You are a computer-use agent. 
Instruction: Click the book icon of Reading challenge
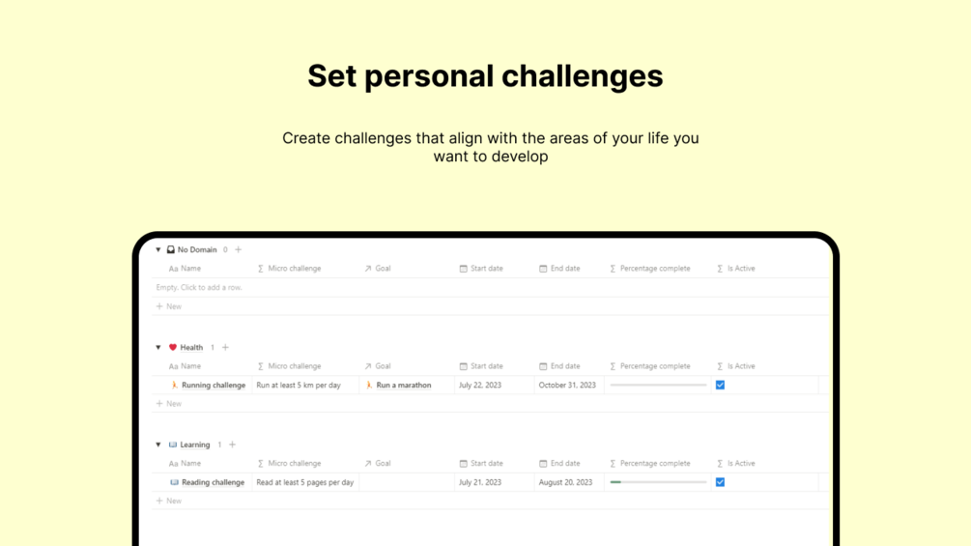[x=175, y=482]
